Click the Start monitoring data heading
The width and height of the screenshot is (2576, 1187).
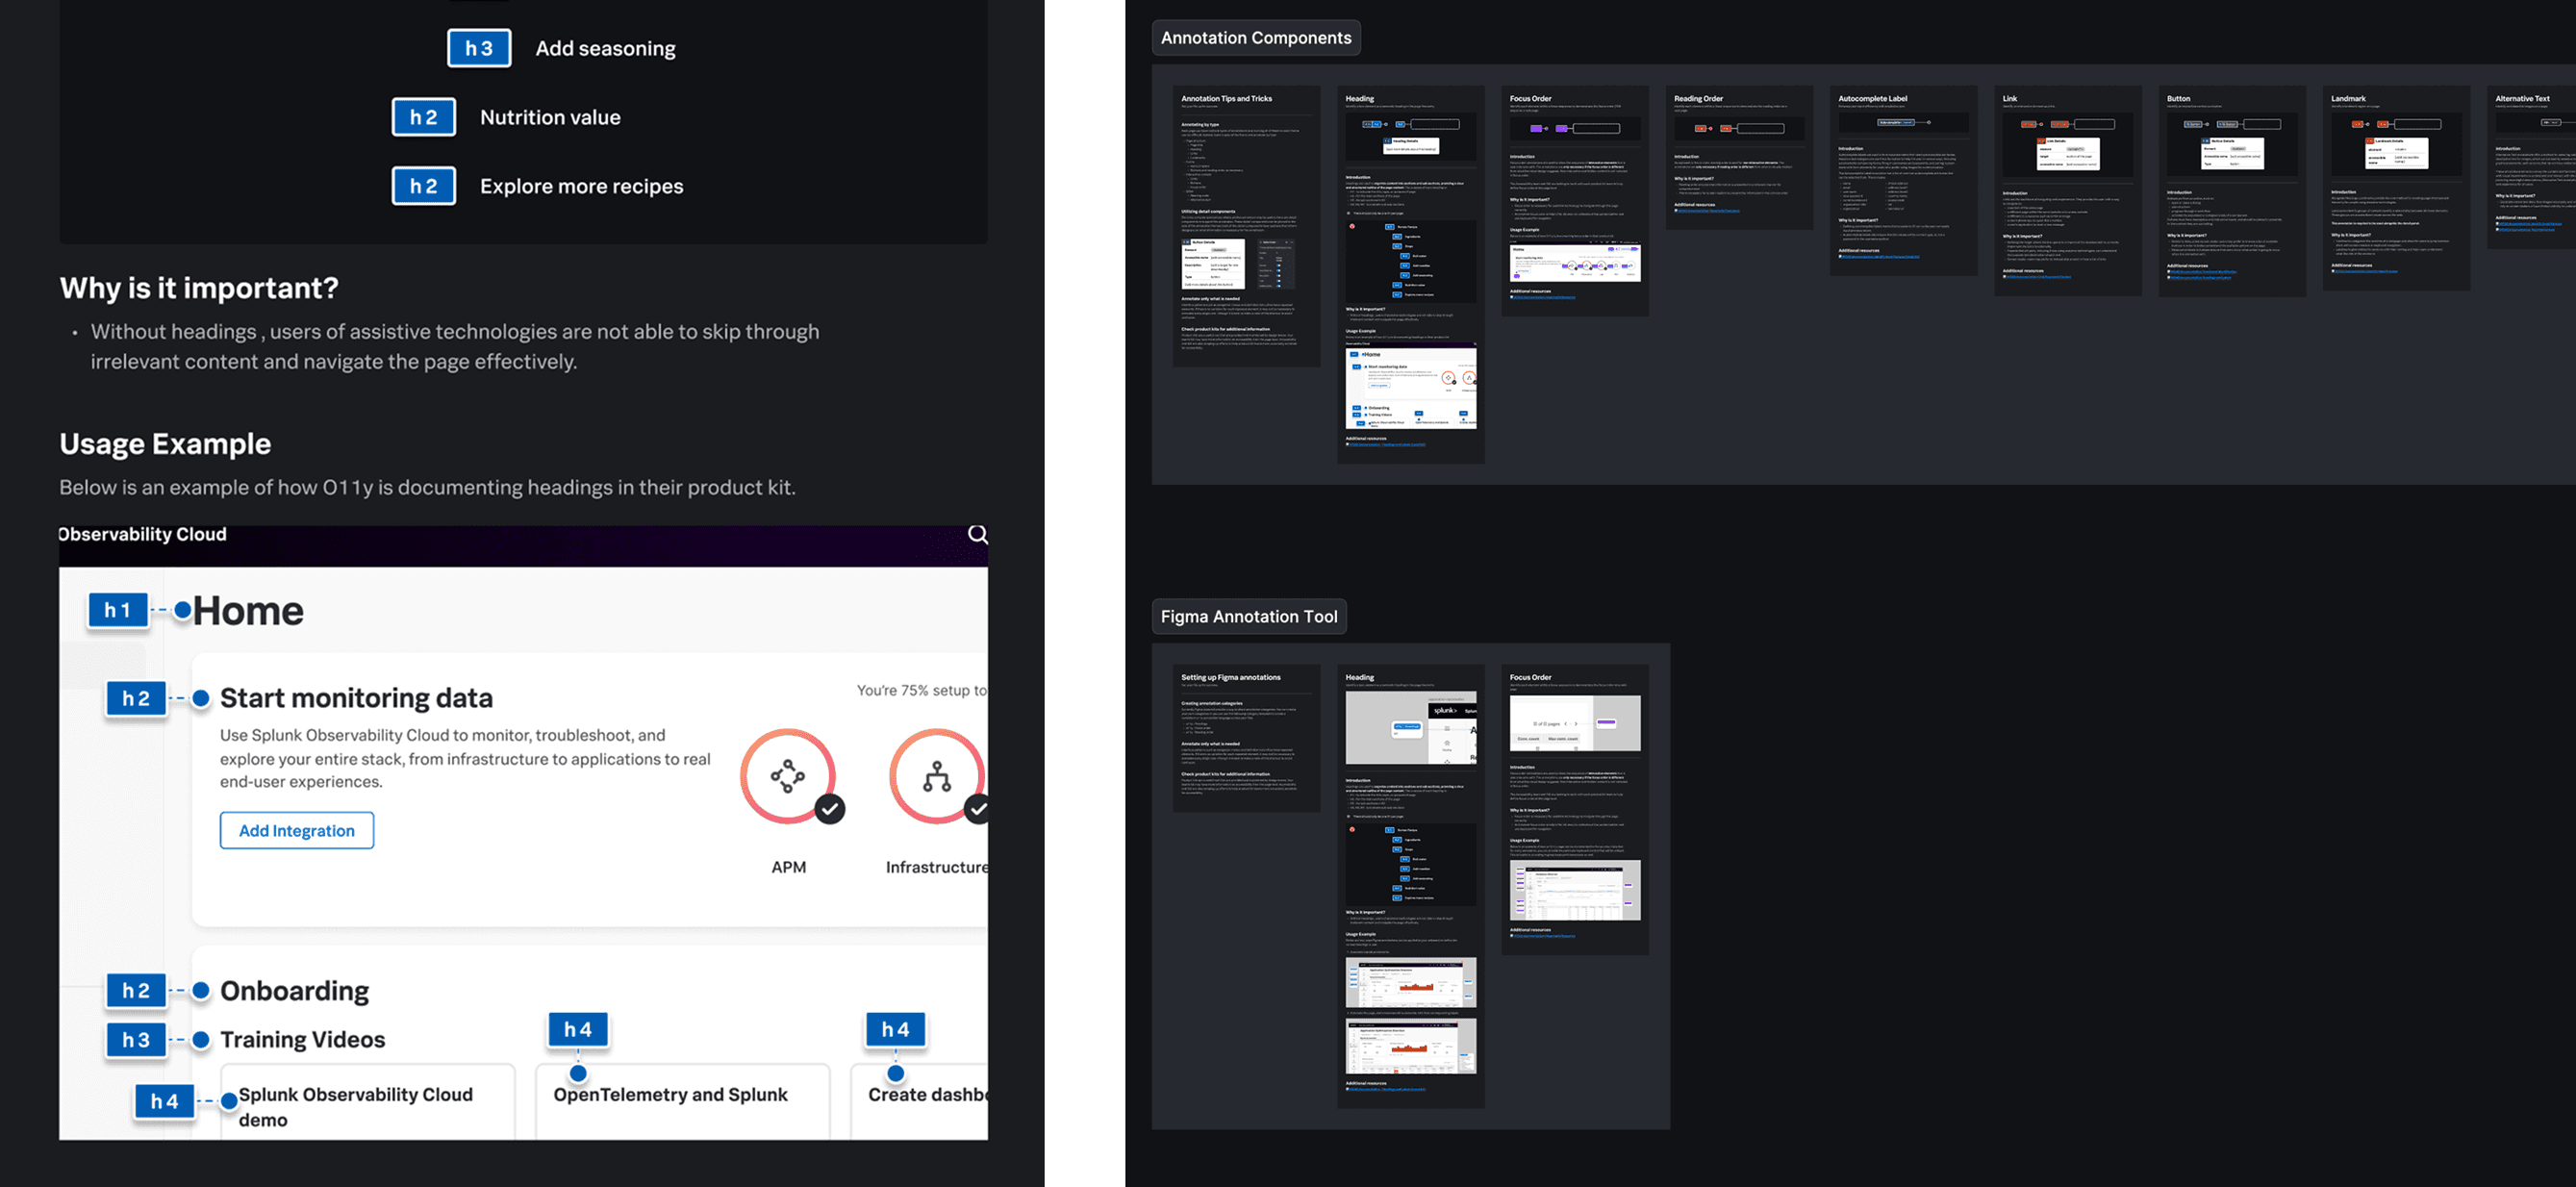pyautogui.click(x=356, y=698)
